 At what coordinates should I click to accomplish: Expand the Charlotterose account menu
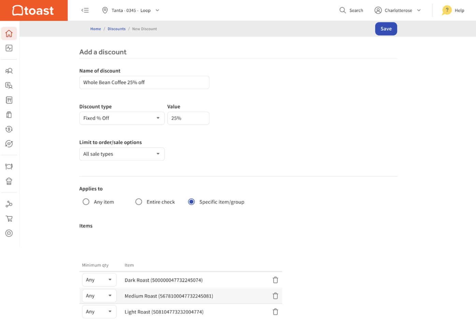coord(398,10)
